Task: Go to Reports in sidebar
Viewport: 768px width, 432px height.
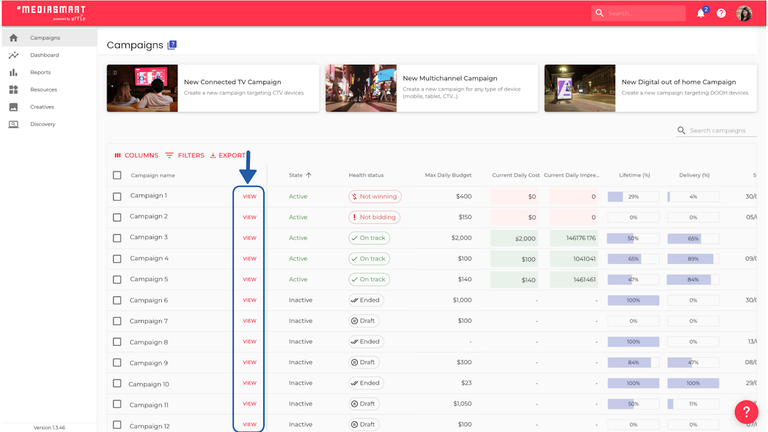Action: point(40,73)
